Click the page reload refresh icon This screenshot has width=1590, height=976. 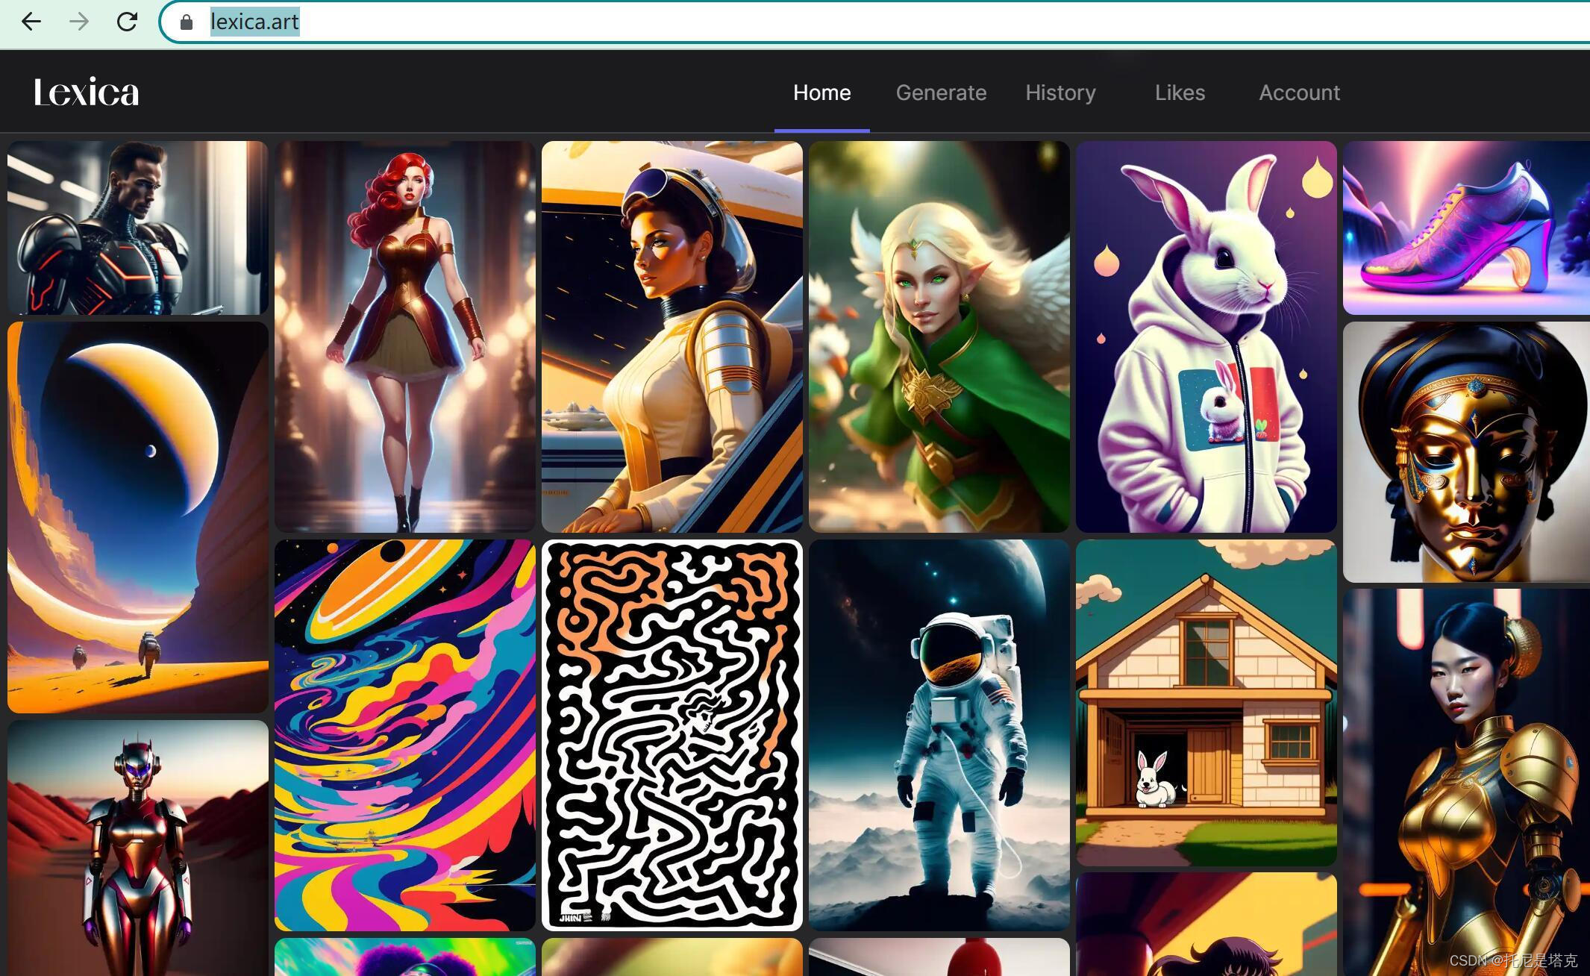click(128, 22)
